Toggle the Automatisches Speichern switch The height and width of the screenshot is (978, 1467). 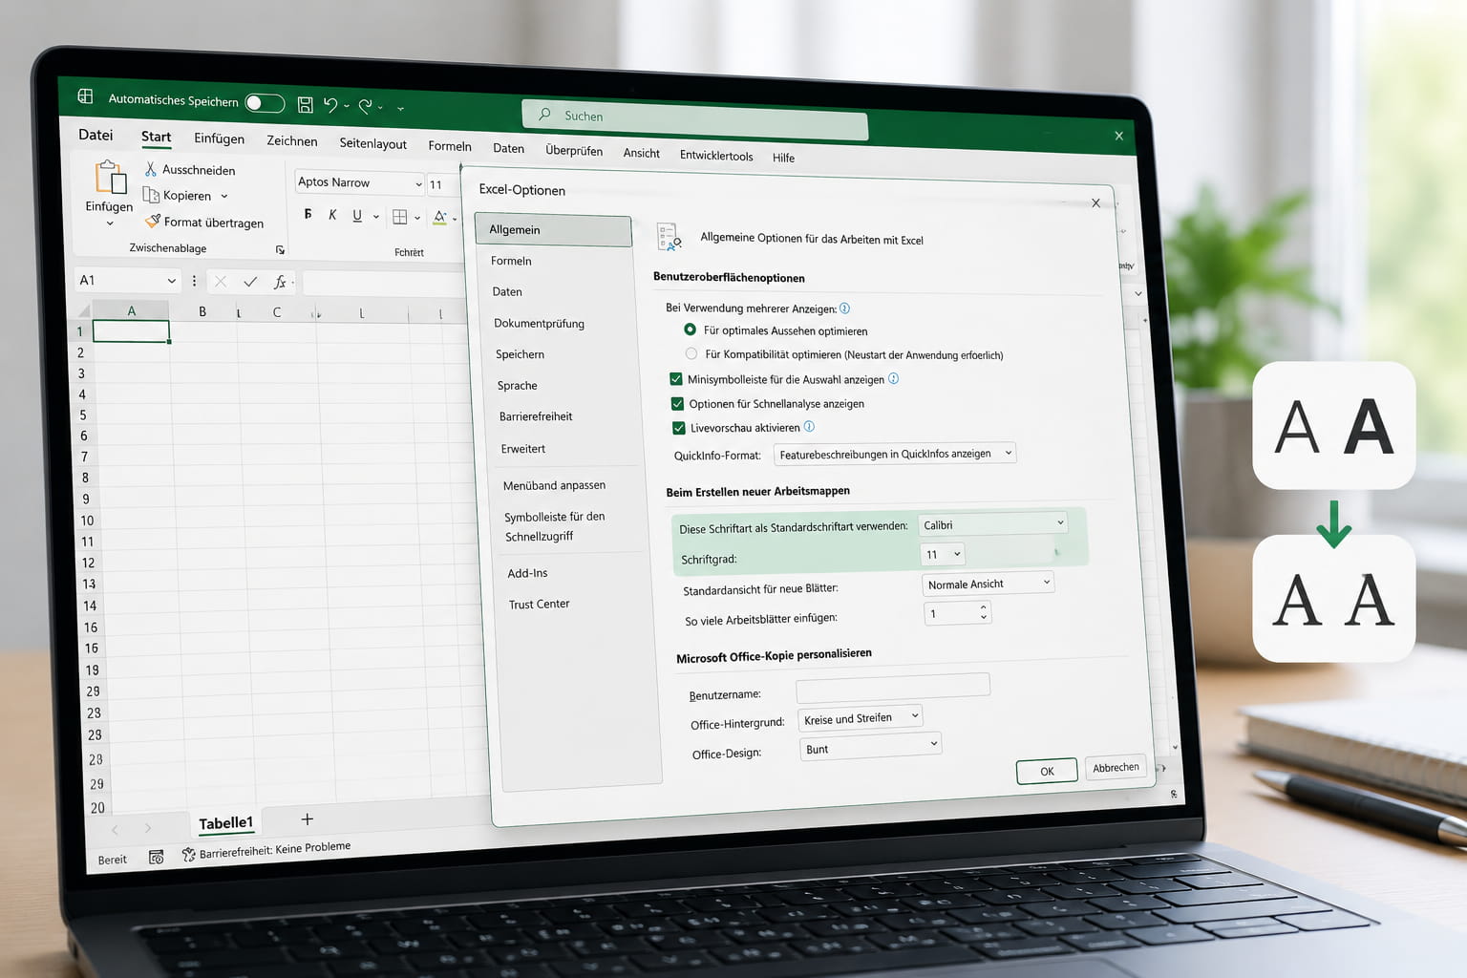(265, 103)
